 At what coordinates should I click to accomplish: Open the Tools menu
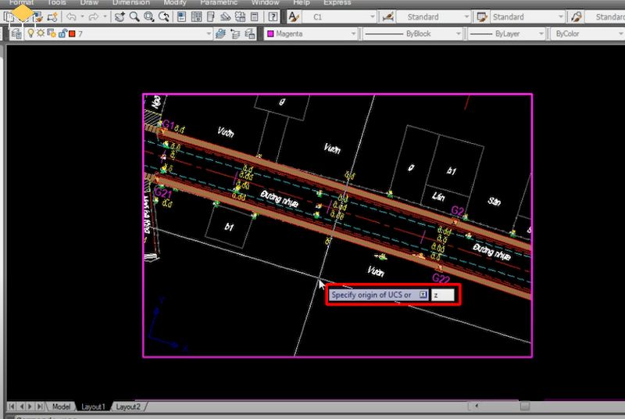[56, 2]
